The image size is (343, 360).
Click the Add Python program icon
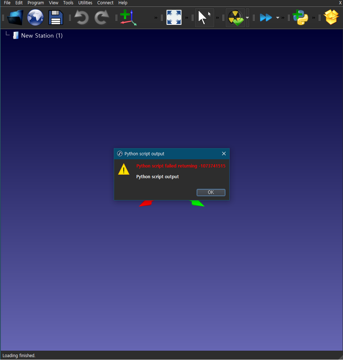coord(300,18)
